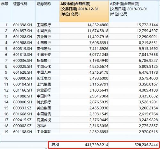The height and width of the screenshot is (149, 160).
Task: Select the total 528,236.2444 cell
Action: [x=133, y=145]
